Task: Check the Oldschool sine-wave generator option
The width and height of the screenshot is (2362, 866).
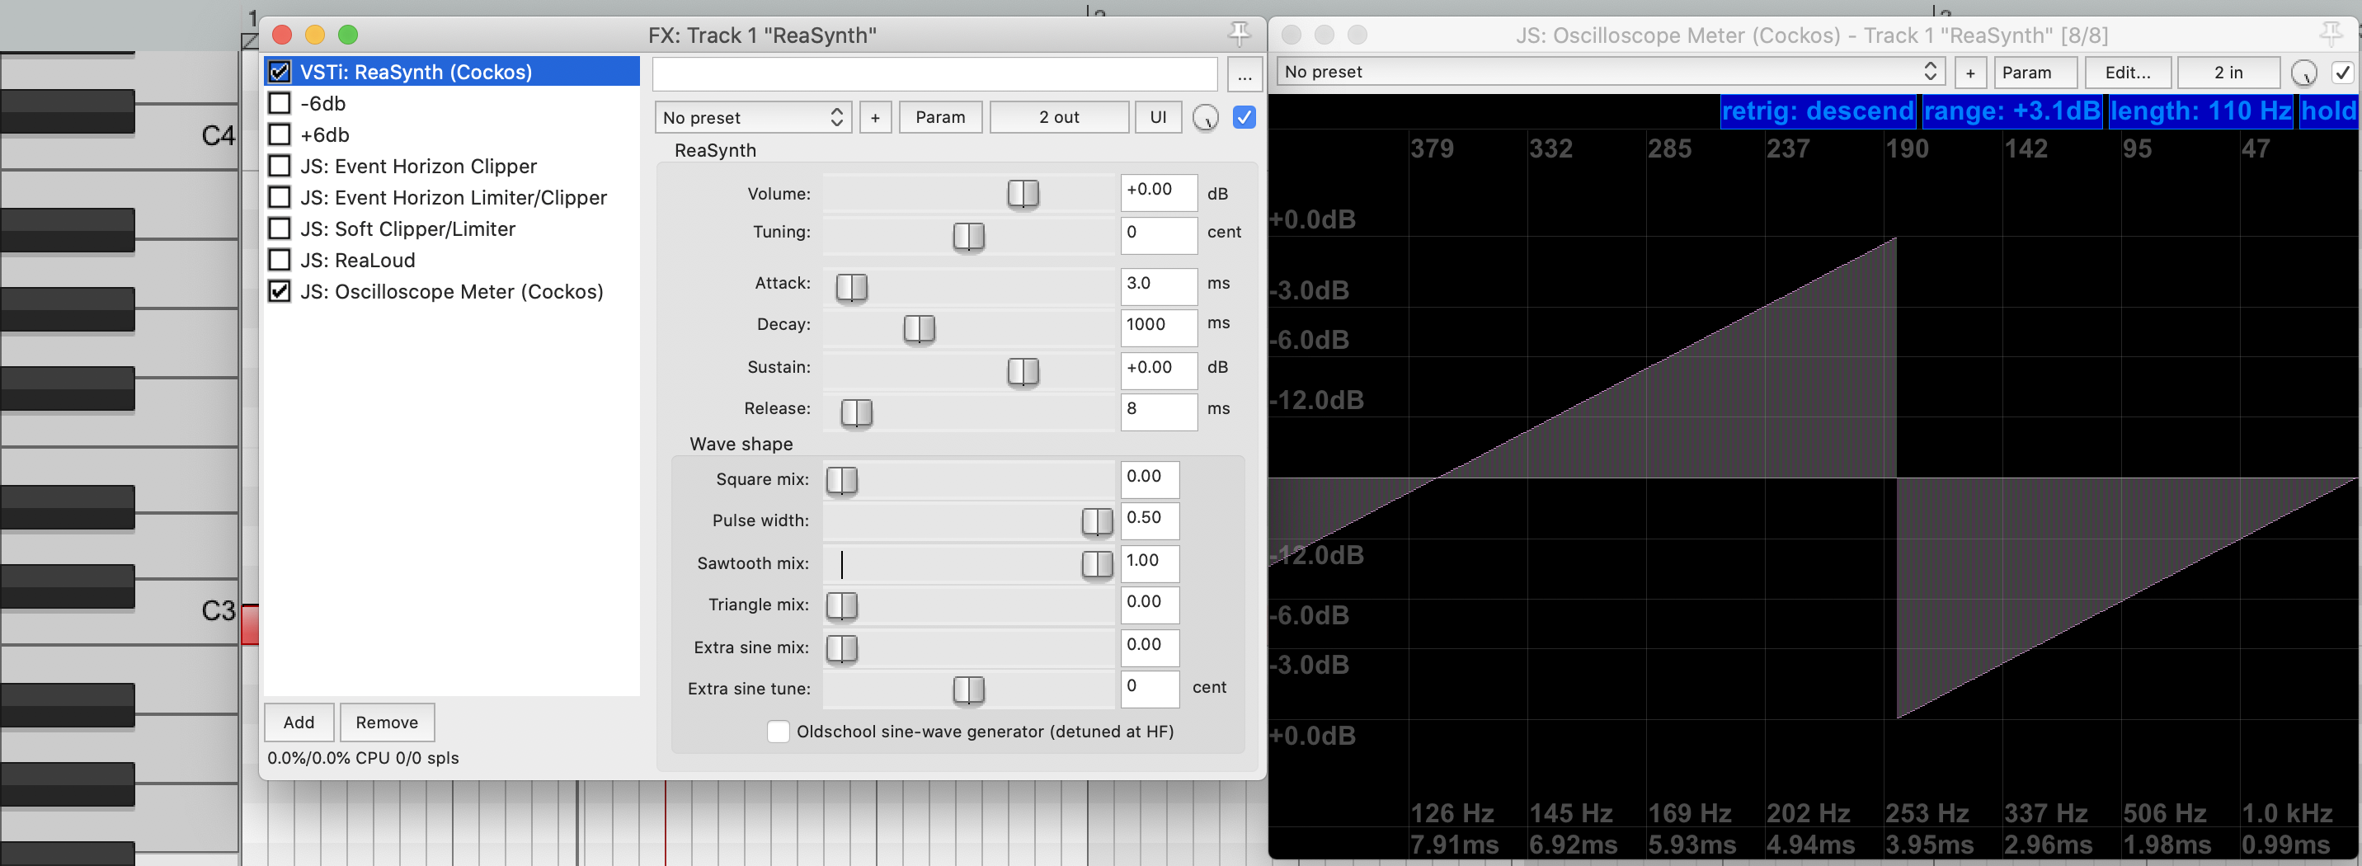Action: tap(778, 731)
